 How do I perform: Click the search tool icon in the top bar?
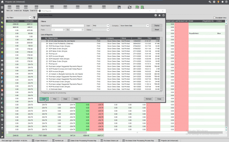coord(210,2)
